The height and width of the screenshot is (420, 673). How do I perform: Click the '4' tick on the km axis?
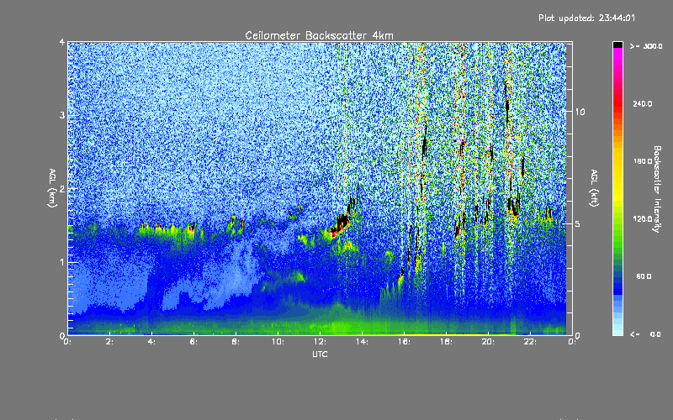62,42
